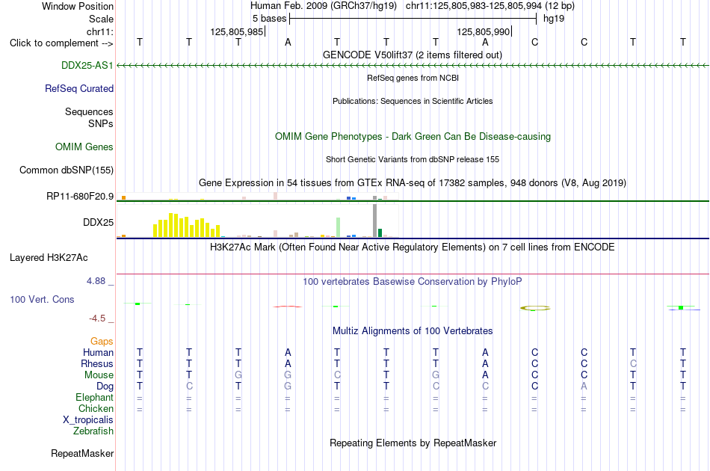Select the Repeating Elements by RepeatMasker title
The image size is (710, 471).
[413, 443]
